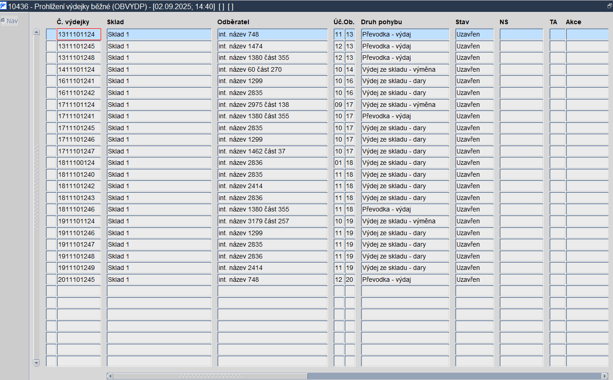Click the Sklad column header
613x380 pixels.
115,22
